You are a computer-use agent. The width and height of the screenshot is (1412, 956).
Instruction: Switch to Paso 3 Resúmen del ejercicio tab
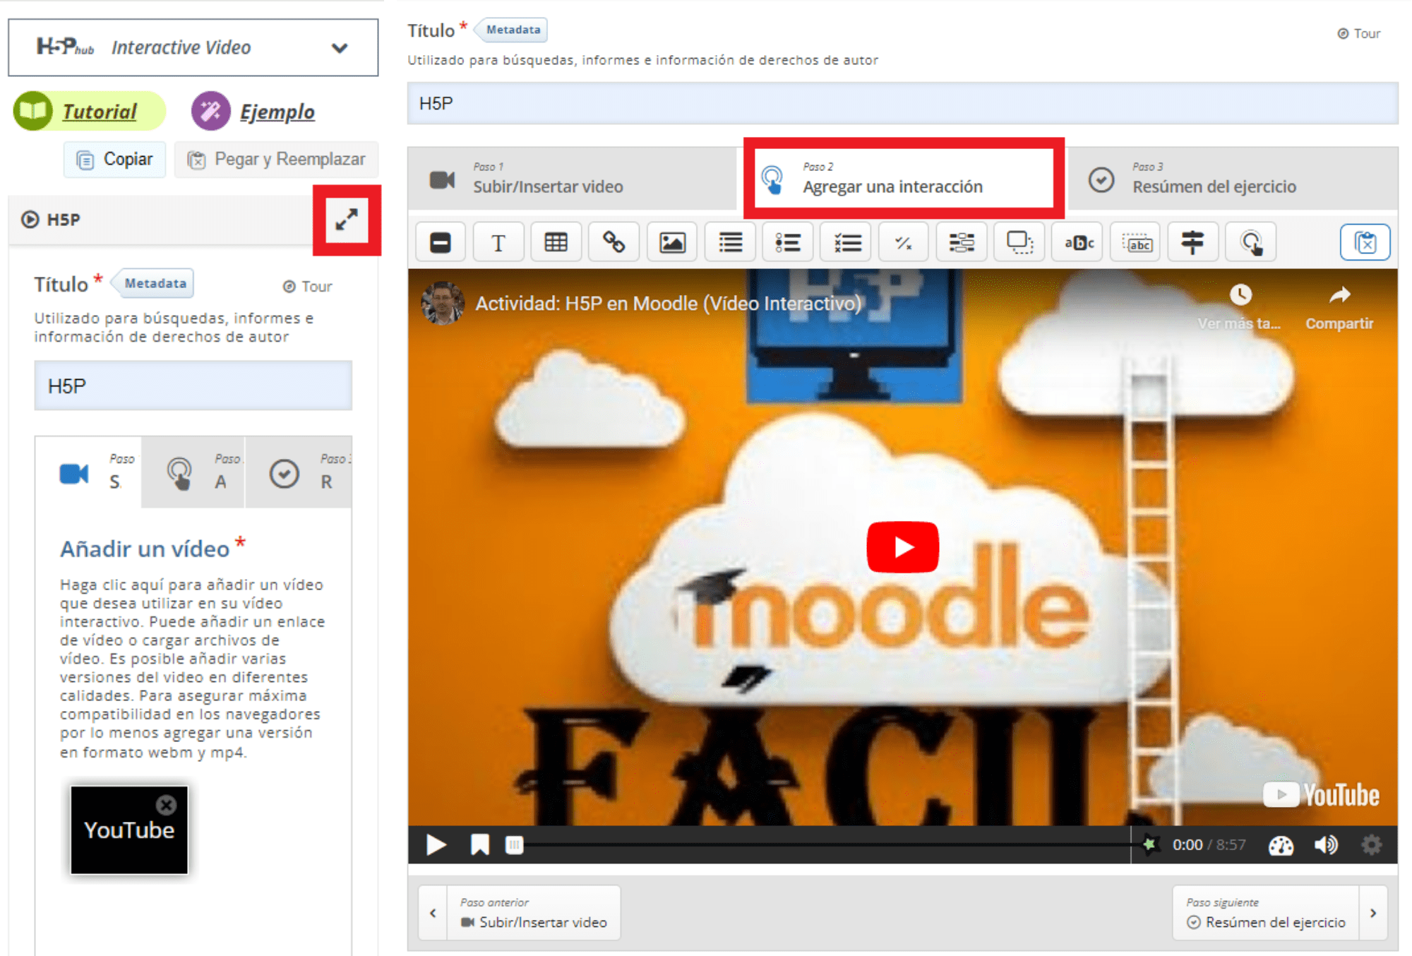click(x=1233, y=179)
